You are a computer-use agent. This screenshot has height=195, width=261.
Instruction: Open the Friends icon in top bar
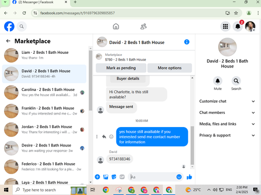click(x=144, y=27)
